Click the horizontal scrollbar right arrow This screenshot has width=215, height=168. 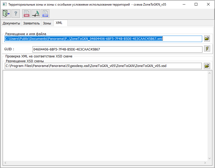206,163
